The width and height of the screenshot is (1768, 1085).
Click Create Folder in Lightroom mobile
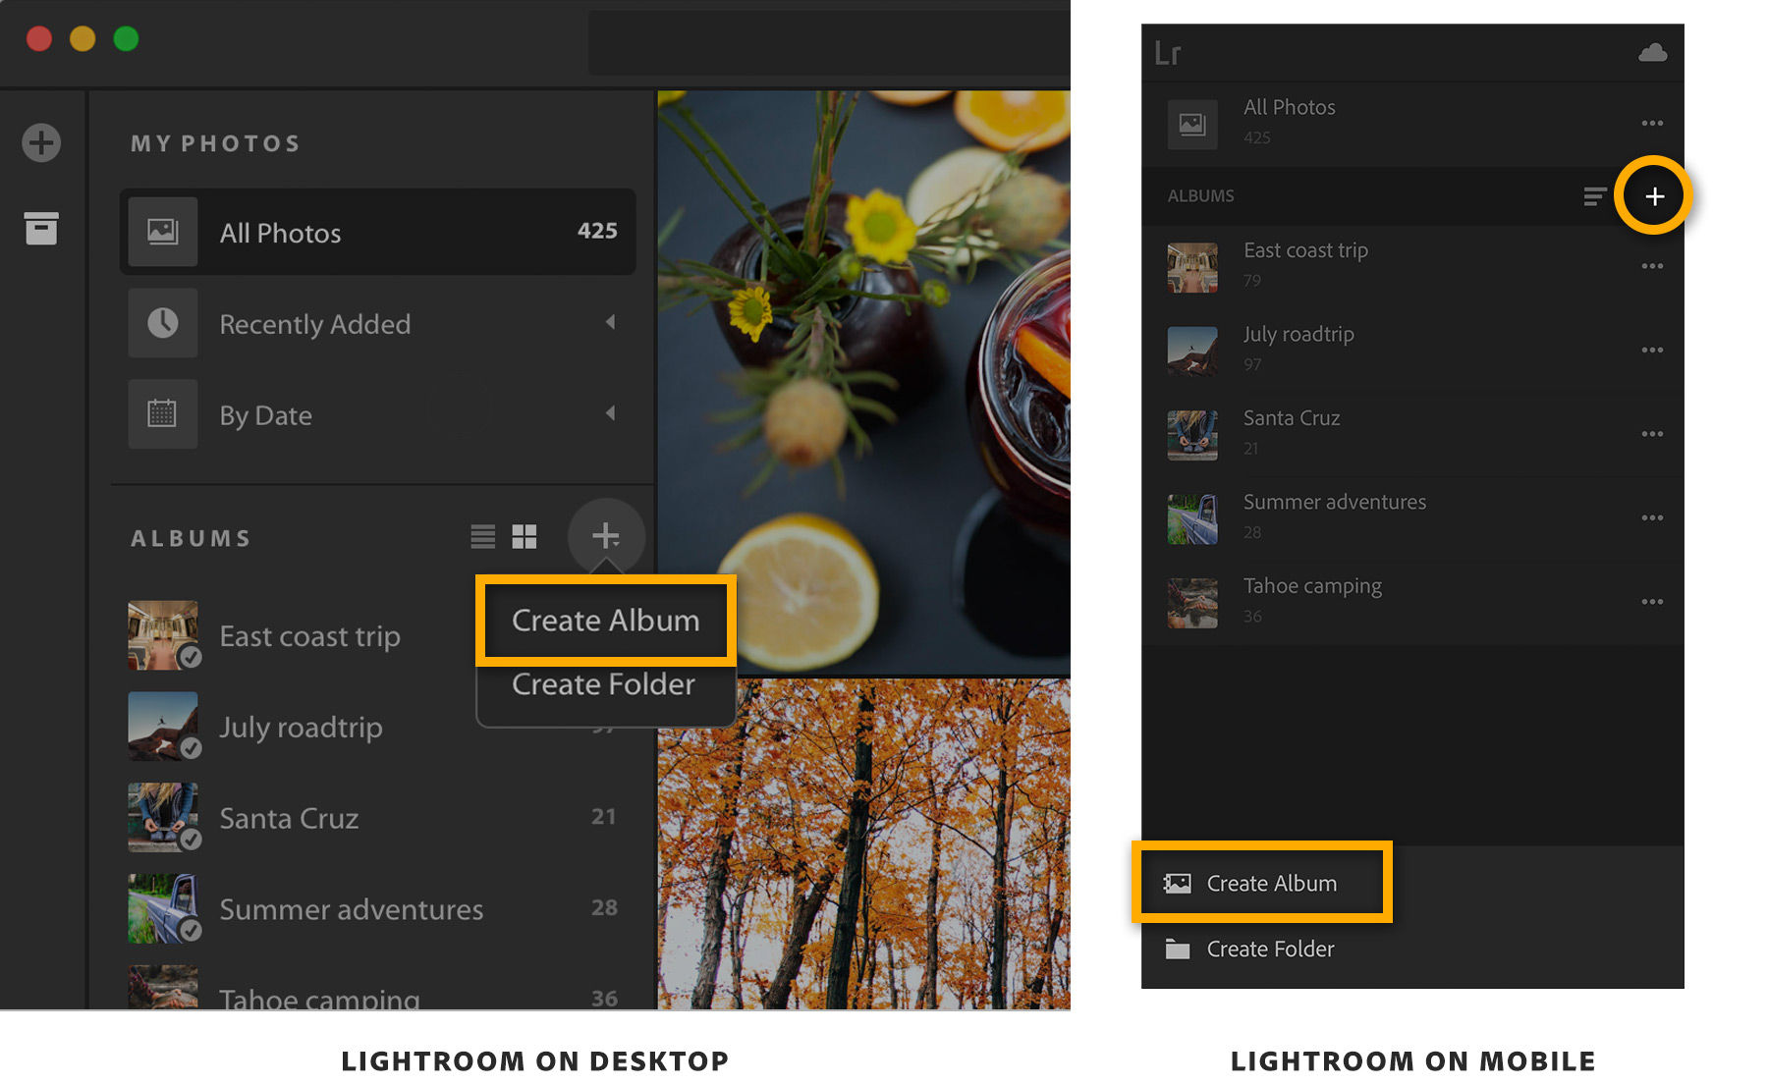tap(1269, 949)
